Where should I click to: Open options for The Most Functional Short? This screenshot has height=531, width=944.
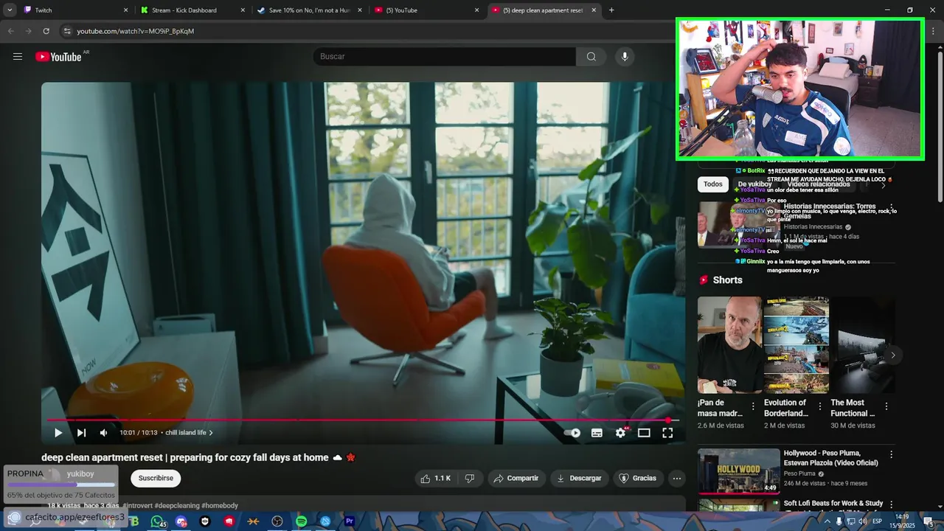pos(886,406)
